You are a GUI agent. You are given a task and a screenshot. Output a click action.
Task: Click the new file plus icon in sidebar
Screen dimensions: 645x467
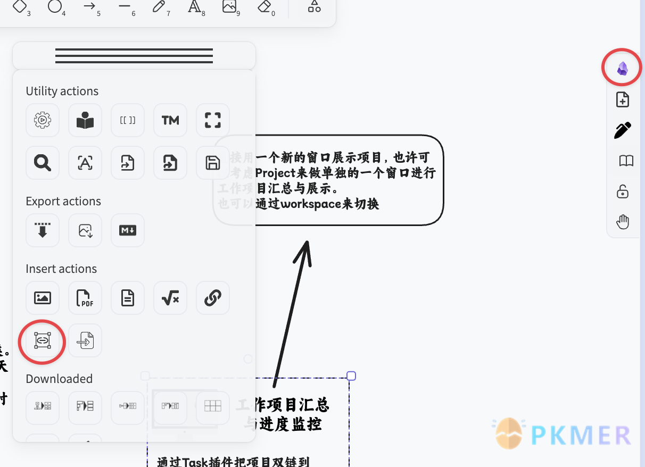pyautogui.click(x=622, y=99)
